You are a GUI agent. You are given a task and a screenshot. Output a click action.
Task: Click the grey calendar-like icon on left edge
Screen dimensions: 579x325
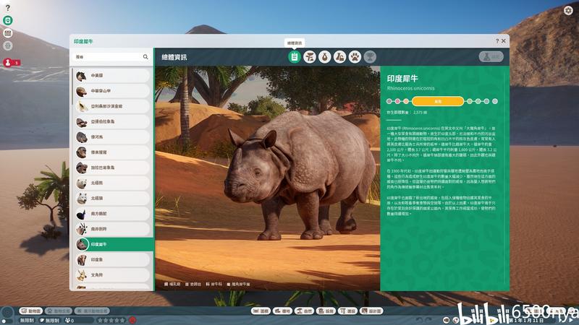click(8, 33)
